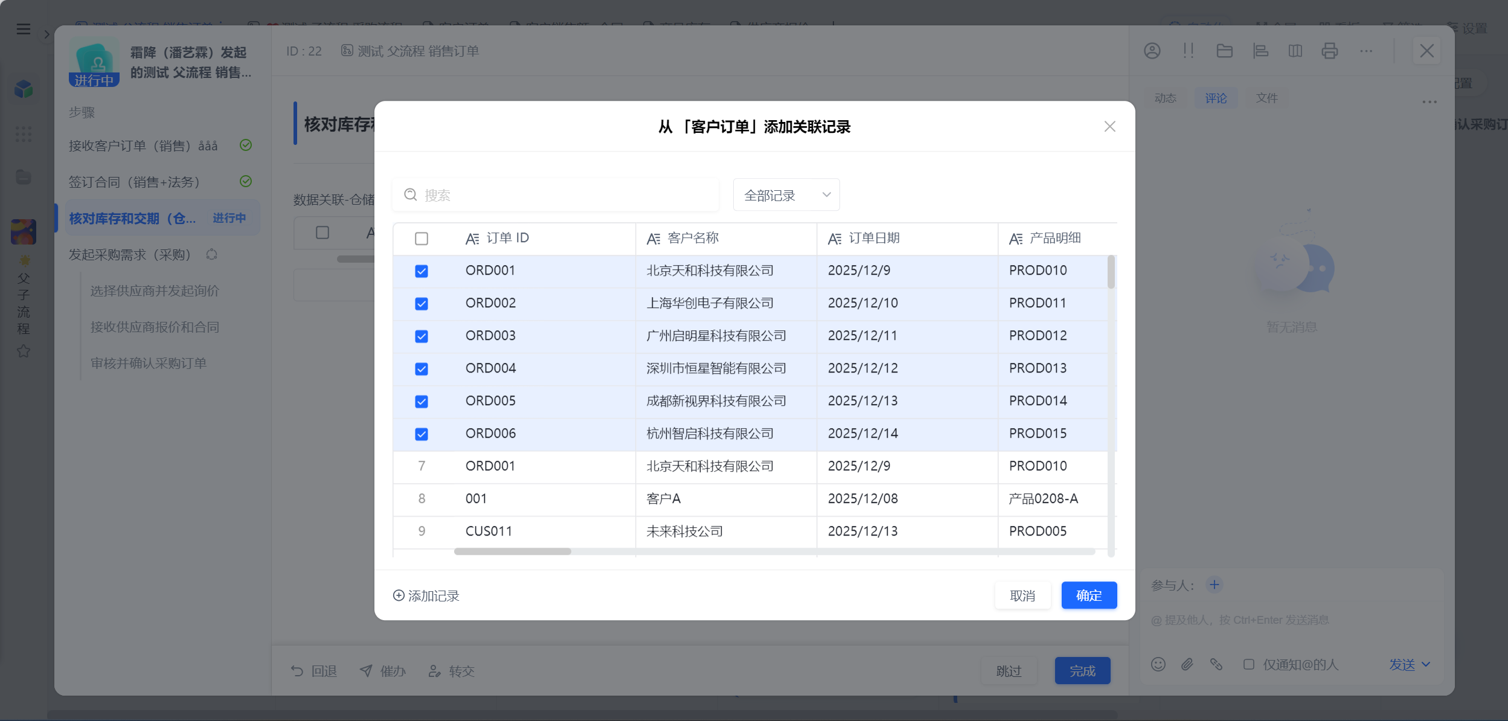Screen dimensions: 1508x721
Task: Click the 完成 button
Action: [x=1082, y=671]
